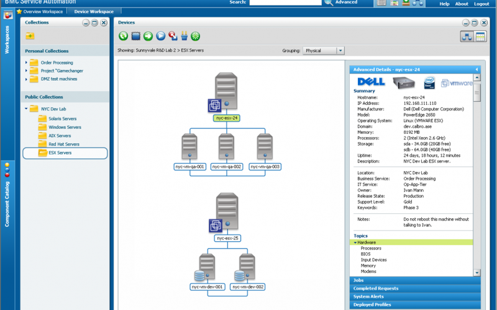The width and height of the screenshot is (497, 310).
Task: Click the VMware badge on the nyc-esx-24 server
Action: (214, 105)
